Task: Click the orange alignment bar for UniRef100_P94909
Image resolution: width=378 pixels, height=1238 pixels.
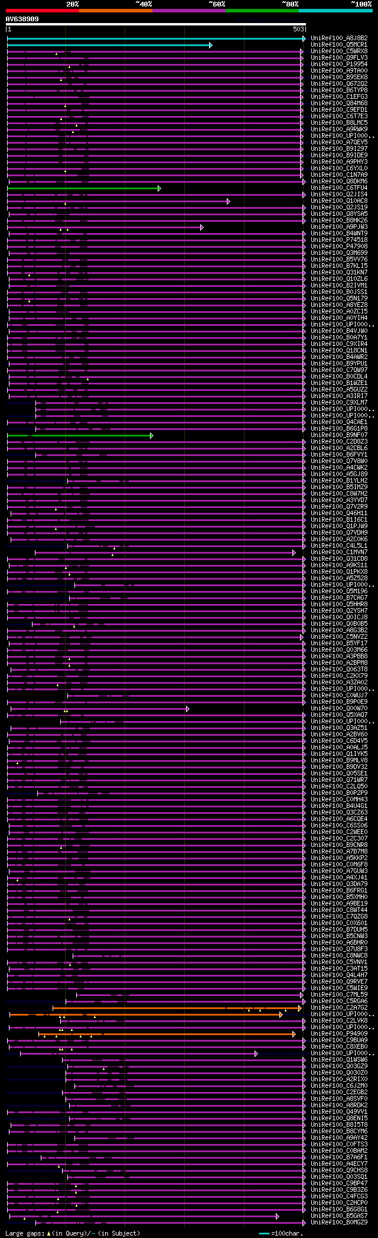Action: click(x=167, y=1034)
